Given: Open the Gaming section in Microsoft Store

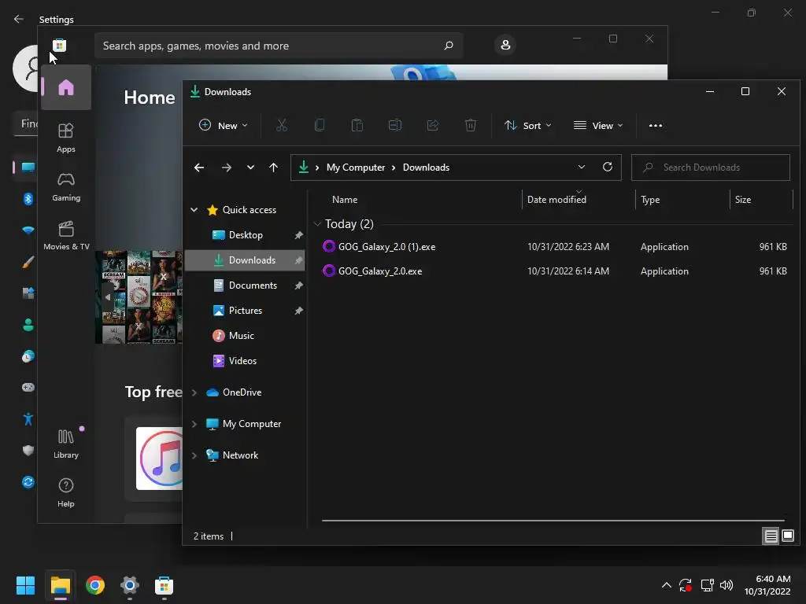Looking at the screenshot, I should (x=66, y=186).
